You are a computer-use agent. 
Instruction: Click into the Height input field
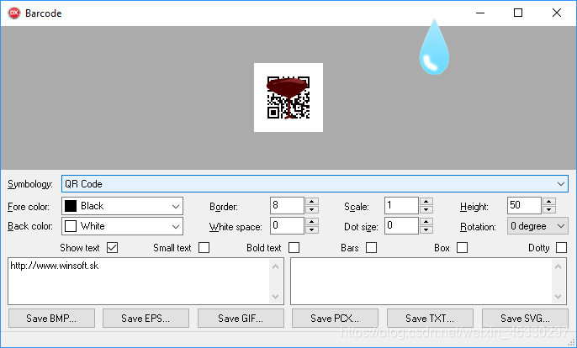pos(524,205)
